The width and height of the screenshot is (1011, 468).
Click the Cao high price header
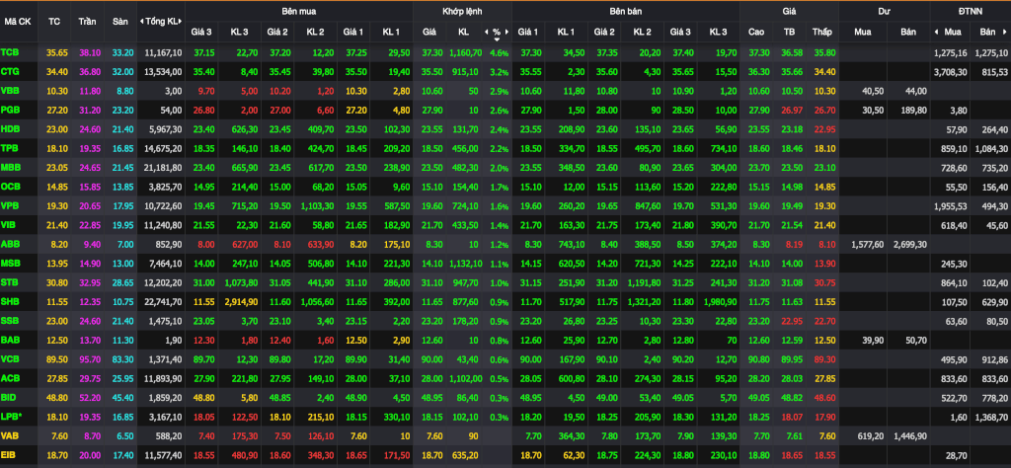coord(756,31)
